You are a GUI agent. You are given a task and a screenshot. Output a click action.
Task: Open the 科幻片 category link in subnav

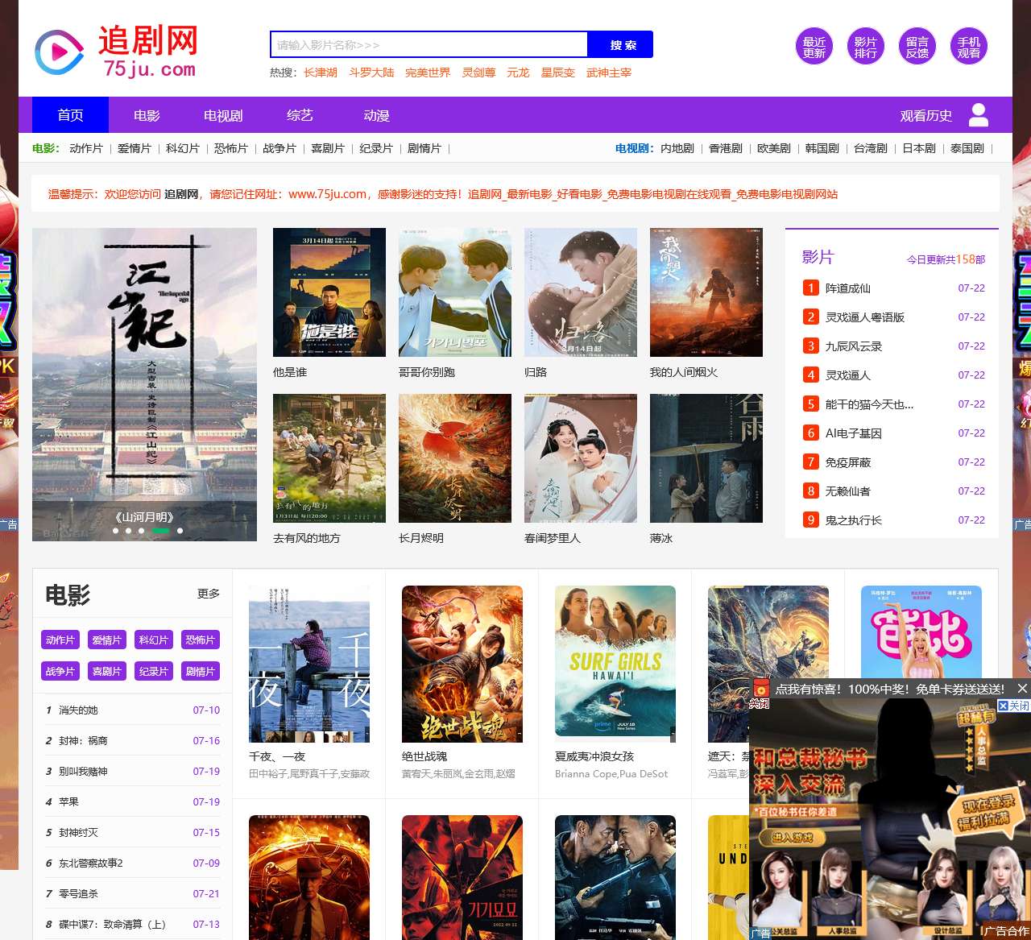tap(183, 148)
